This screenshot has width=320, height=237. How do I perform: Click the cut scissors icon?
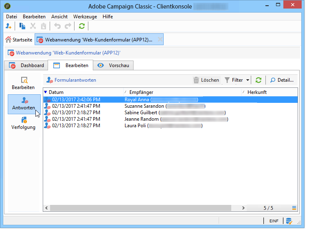[33, 26]
